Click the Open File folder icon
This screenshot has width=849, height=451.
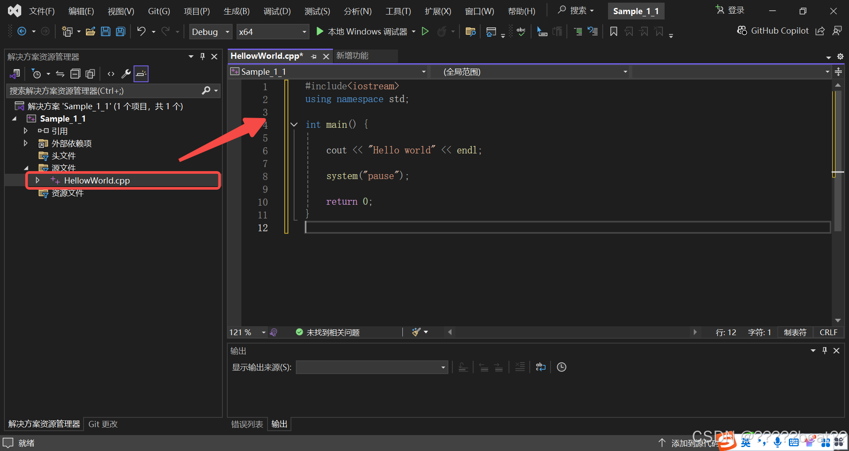click(x=91, y=31)
